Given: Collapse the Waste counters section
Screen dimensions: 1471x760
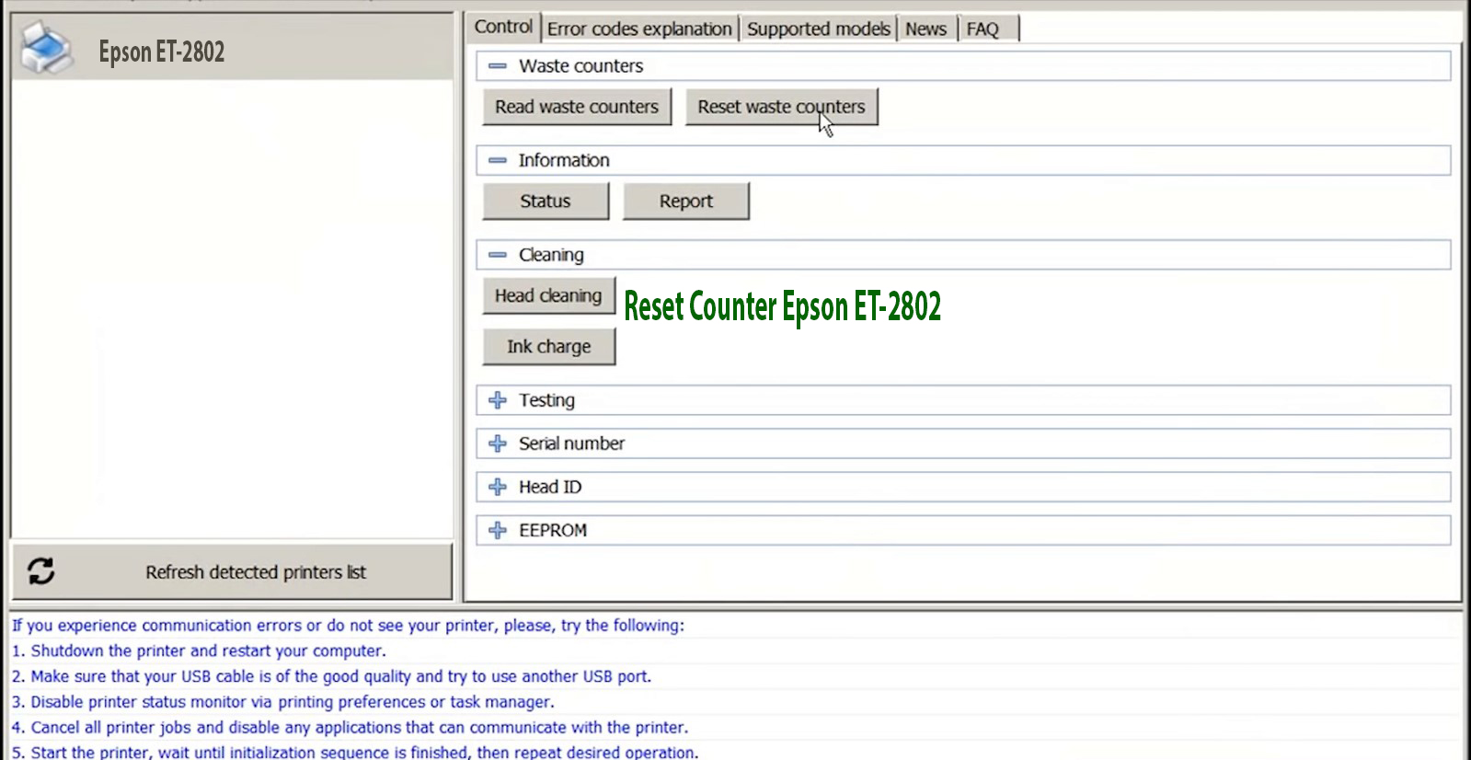Looking at the screenshot, I should pos(498,66).
